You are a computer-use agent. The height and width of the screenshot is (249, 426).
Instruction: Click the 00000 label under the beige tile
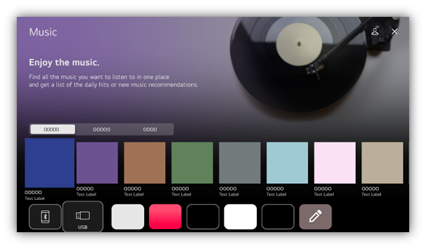tap(370, 189)
